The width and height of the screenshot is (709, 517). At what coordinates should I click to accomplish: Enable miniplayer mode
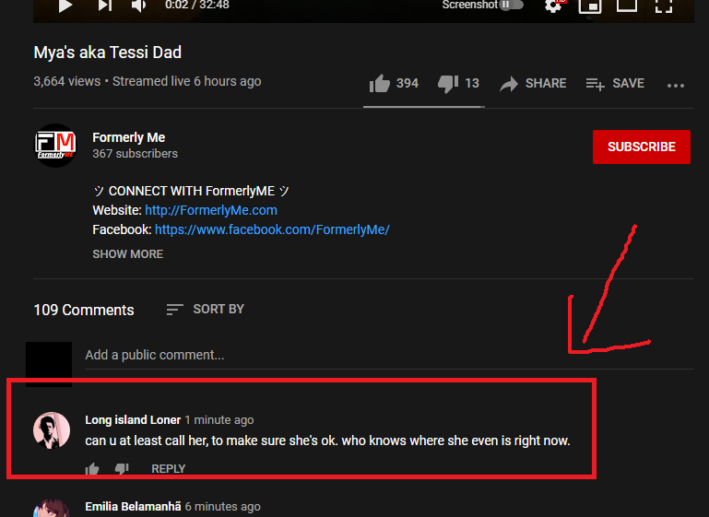pyautogui.click(x=590, y=6)
